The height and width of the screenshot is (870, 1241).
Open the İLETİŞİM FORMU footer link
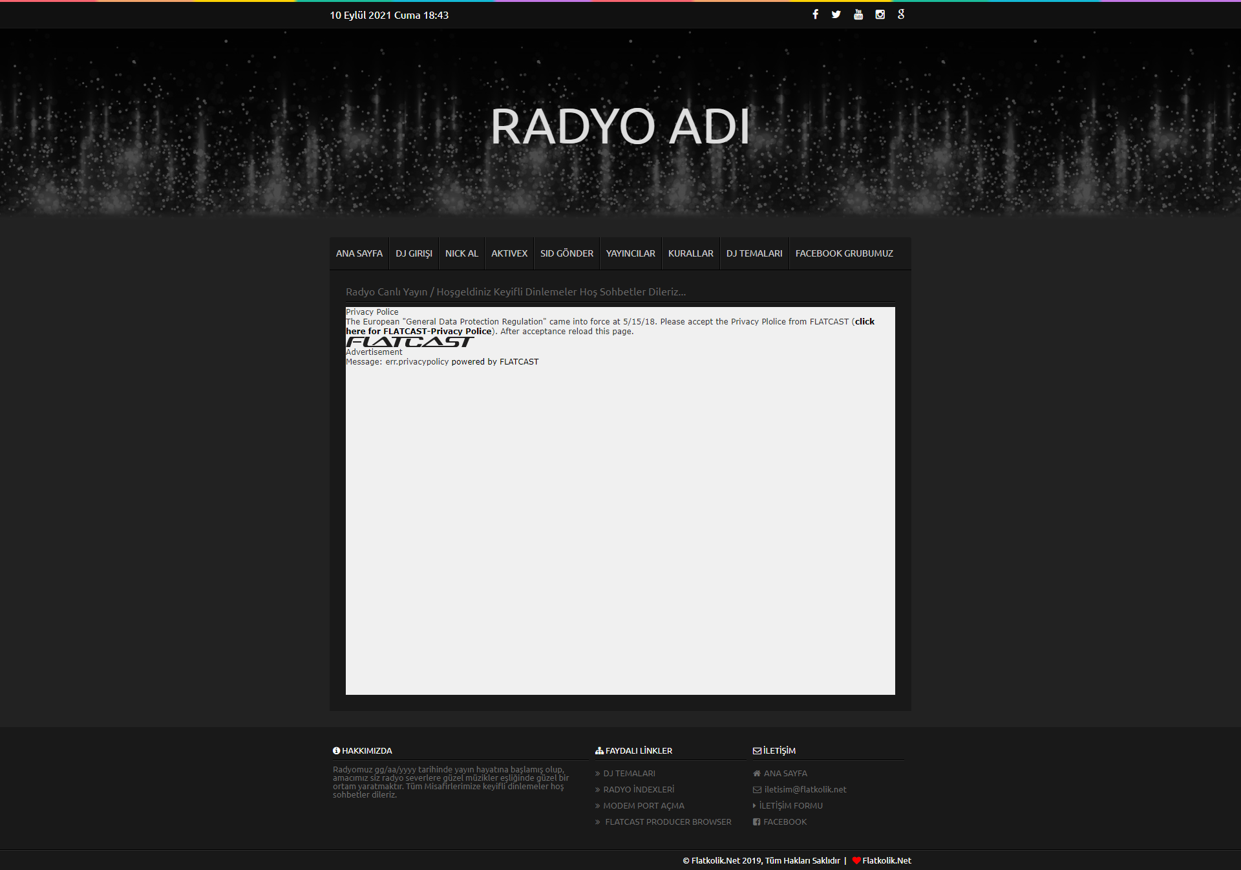click(x=790, y=805)
